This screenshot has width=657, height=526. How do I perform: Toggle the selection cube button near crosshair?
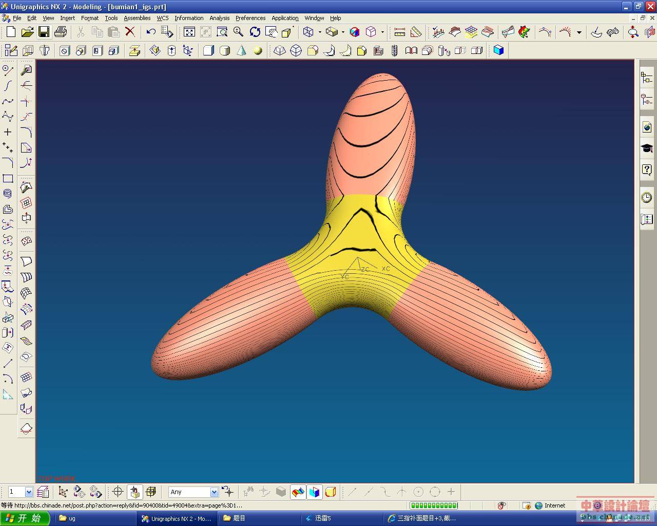click(x=134, y=492)
